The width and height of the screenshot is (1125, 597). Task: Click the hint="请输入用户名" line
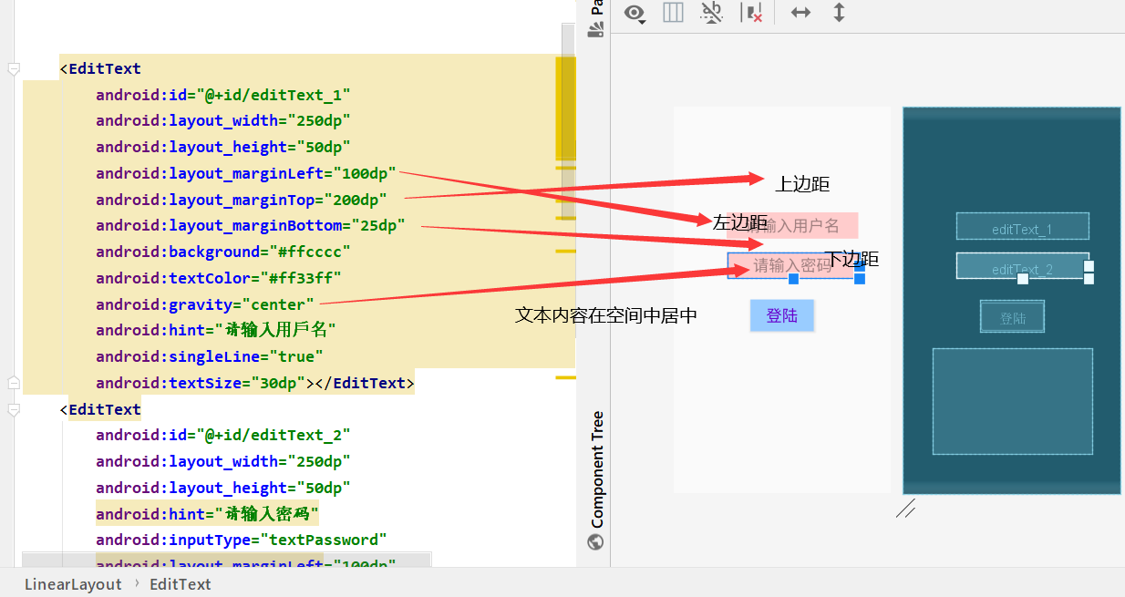click(216, 330)
